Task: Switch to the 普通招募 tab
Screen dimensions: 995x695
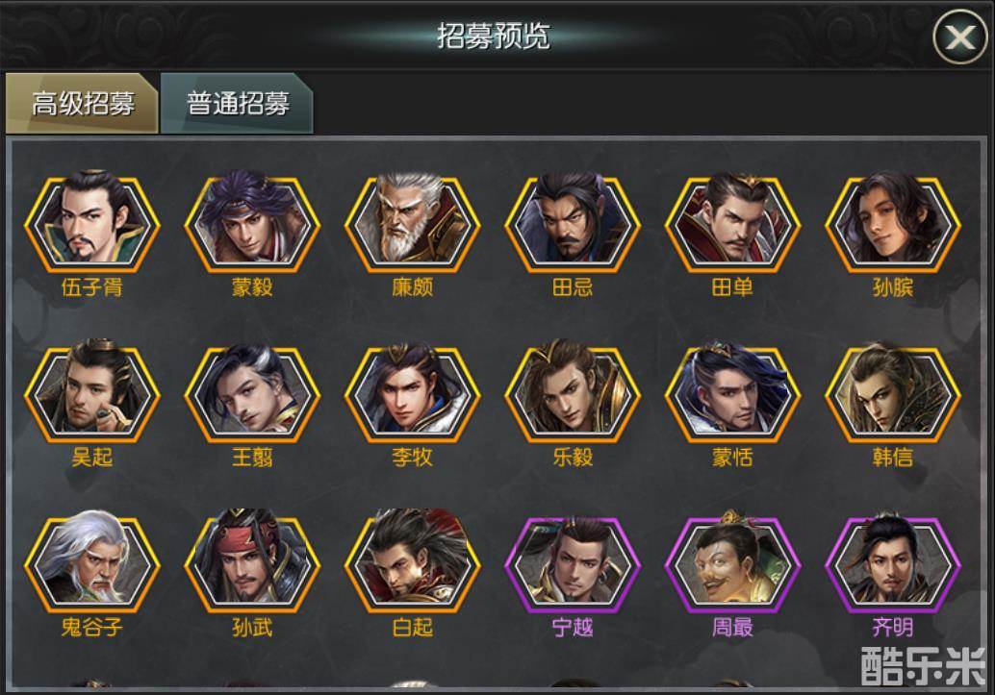Action: (x=237, y=103)
